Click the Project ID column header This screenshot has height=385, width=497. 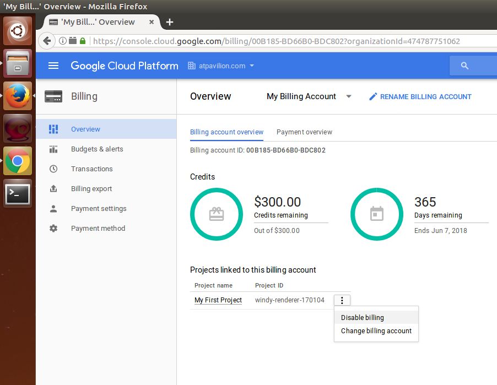[269, 285]
